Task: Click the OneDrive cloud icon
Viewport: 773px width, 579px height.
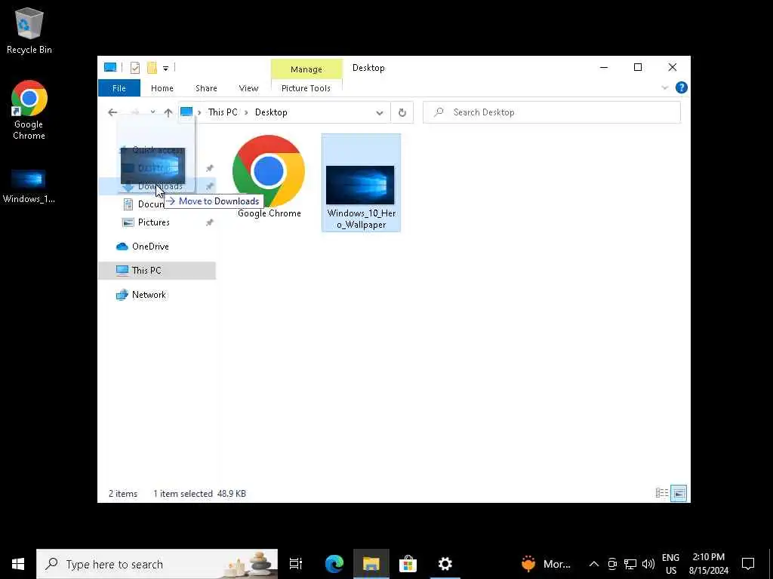Action: click(x=122, y=247)
